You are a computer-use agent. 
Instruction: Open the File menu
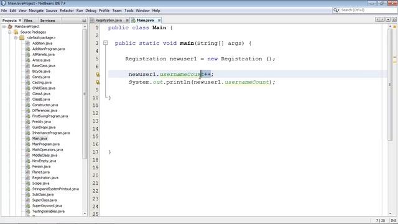4,11
